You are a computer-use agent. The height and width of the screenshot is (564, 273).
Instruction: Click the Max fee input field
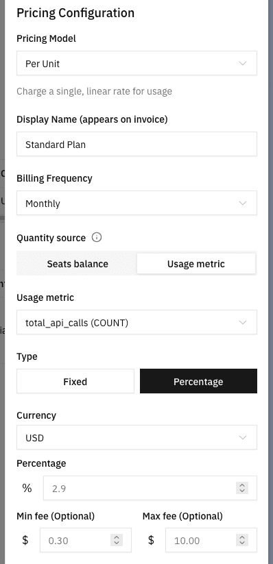point(211,540)
